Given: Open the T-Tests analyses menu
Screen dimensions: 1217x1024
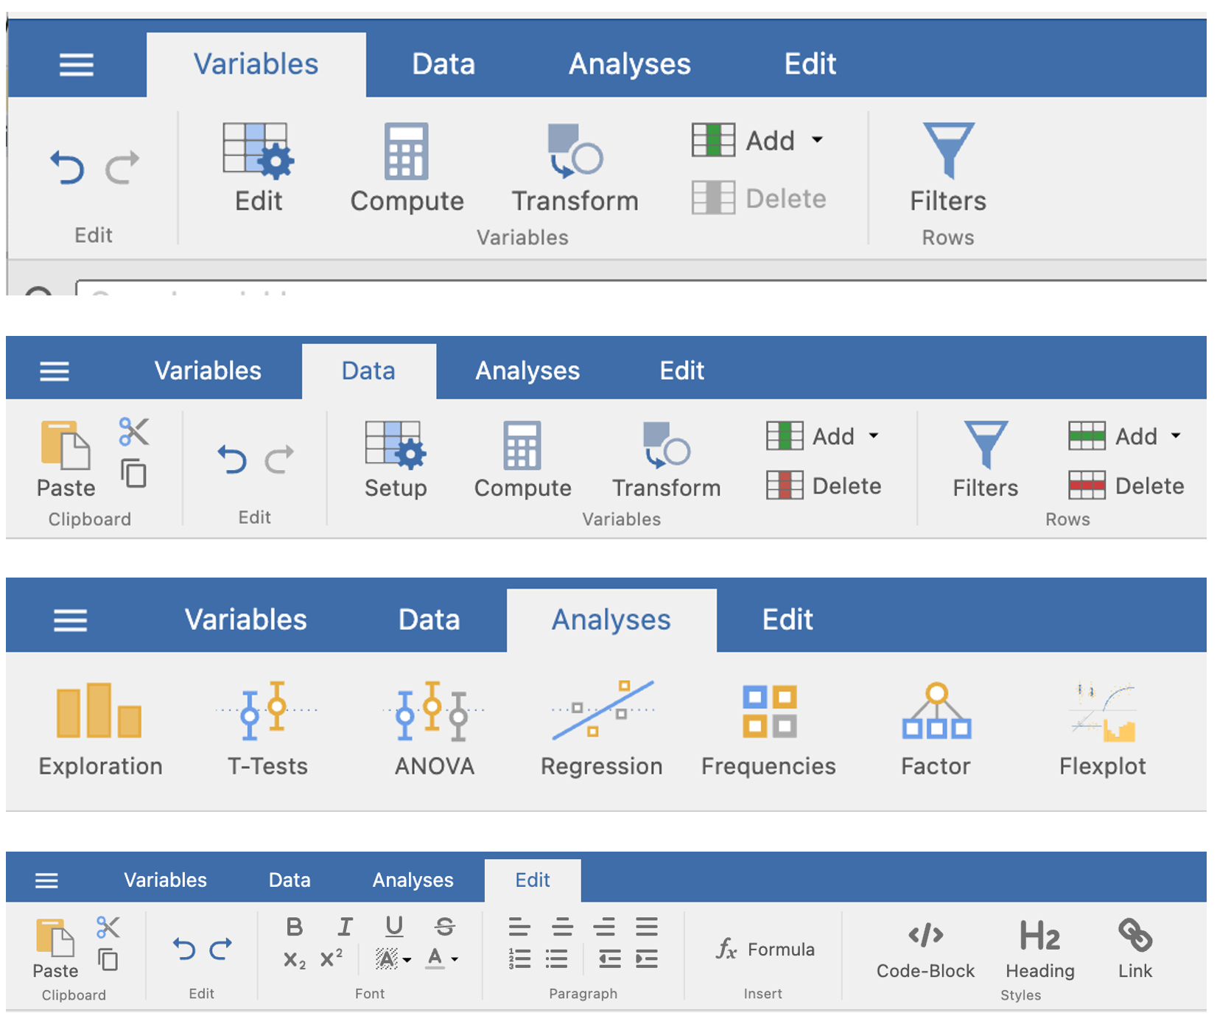Looking at the screenshot, I should [x=267, y=729].
